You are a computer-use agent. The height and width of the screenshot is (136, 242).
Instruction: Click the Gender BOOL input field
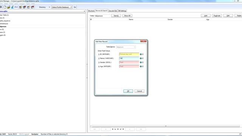click(x=129, y=62)
